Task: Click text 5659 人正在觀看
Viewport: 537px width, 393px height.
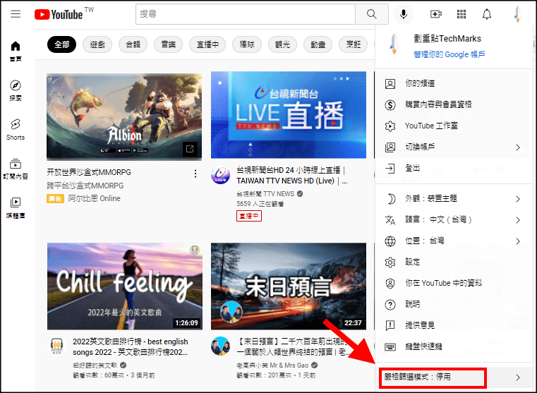Action: point(260,204)
